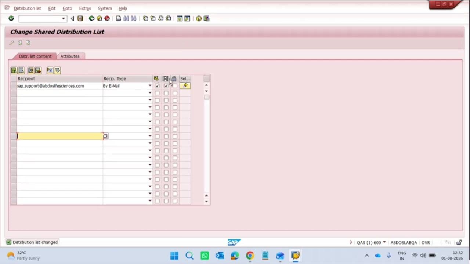
Task: Click the Customize Local Layout icon
Action: coord(206,18)
